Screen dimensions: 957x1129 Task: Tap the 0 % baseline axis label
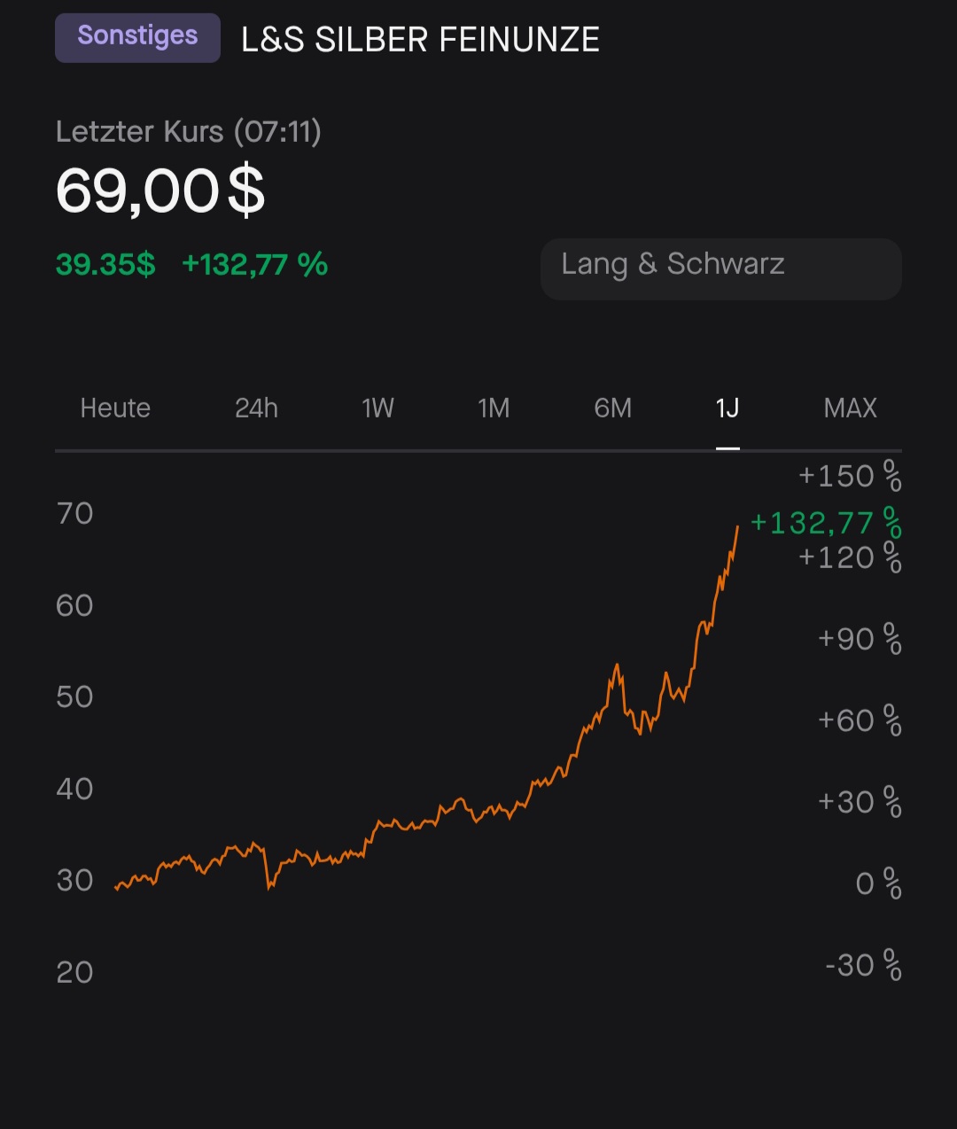878,884
